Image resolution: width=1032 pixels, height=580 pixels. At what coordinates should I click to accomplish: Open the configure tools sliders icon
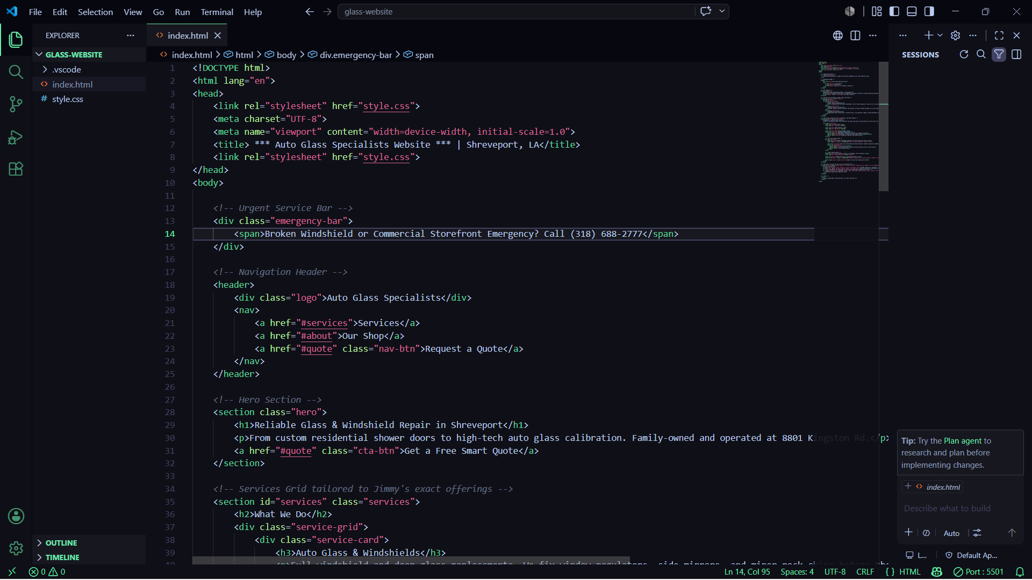click(x=977, y=533)
